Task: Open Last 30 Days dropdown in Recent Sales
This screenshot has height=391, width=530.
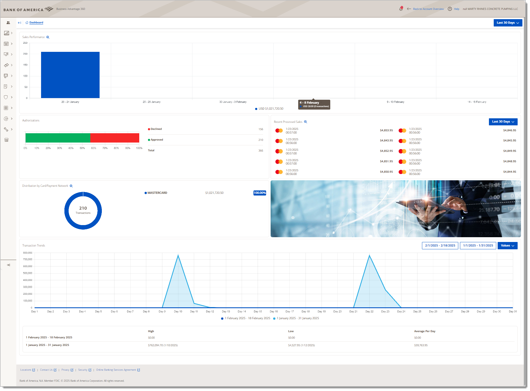Action: coord(503,122)
